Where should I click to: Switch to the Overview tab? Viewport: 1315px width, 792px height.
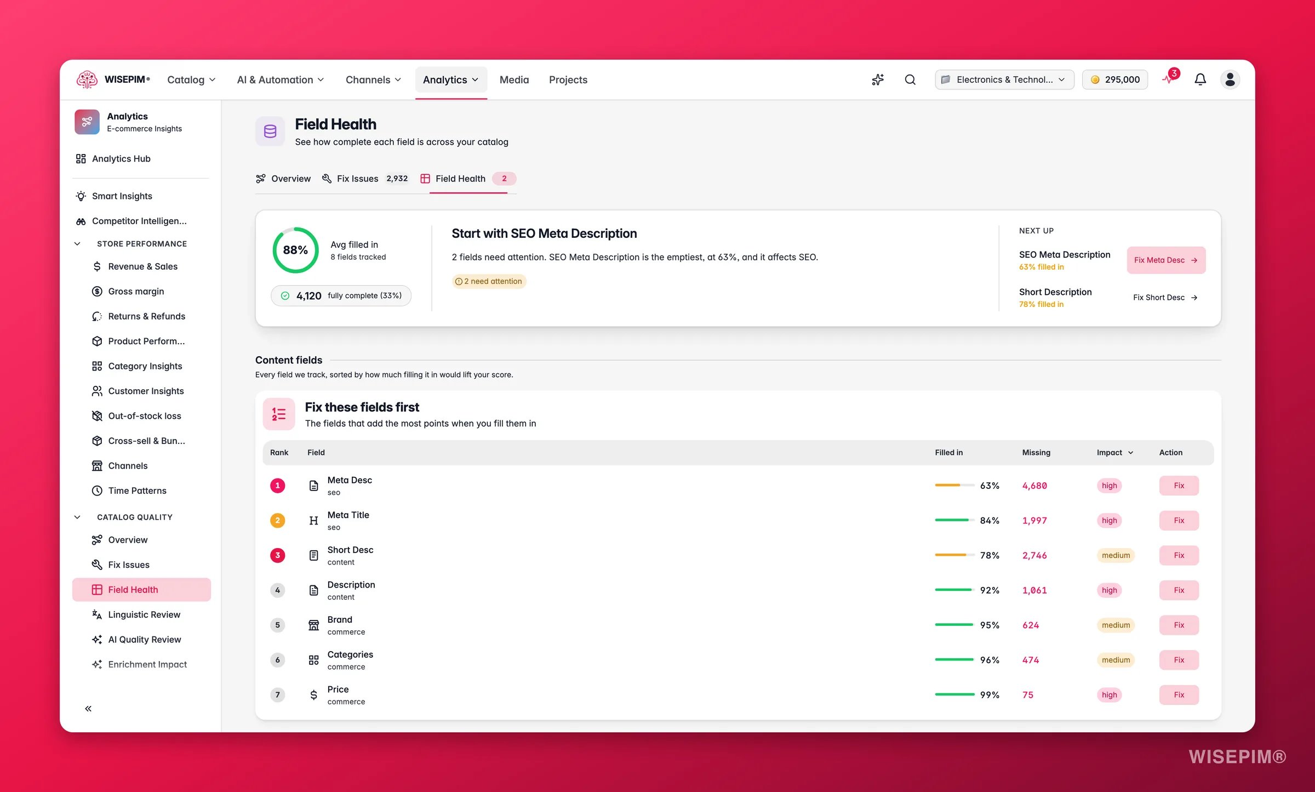tap(283, 179)
